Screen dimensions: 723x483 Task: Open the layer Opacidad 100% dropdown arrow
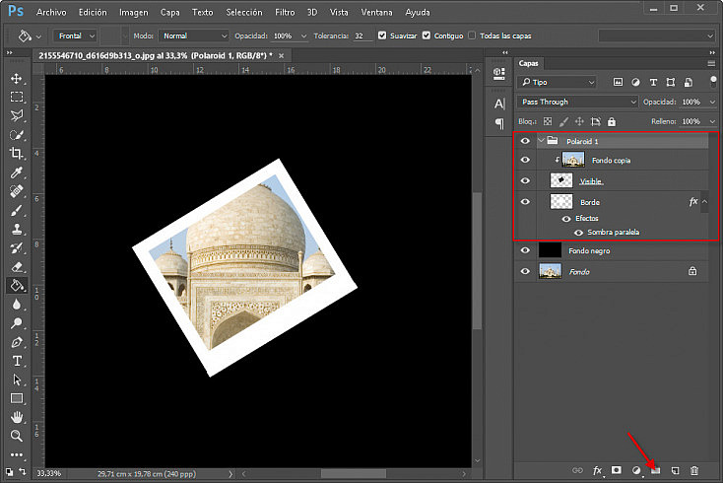click(712, 102)
